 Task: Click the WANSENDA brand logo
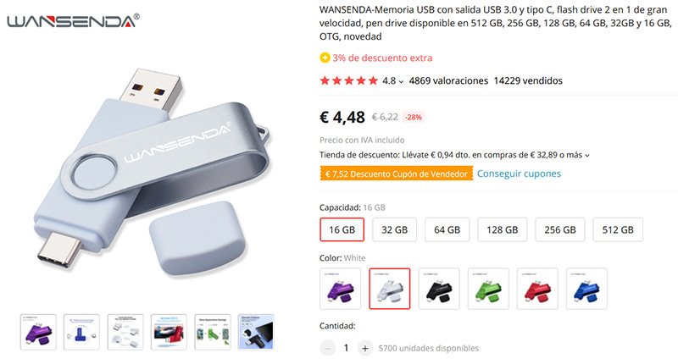click(73, 20)
